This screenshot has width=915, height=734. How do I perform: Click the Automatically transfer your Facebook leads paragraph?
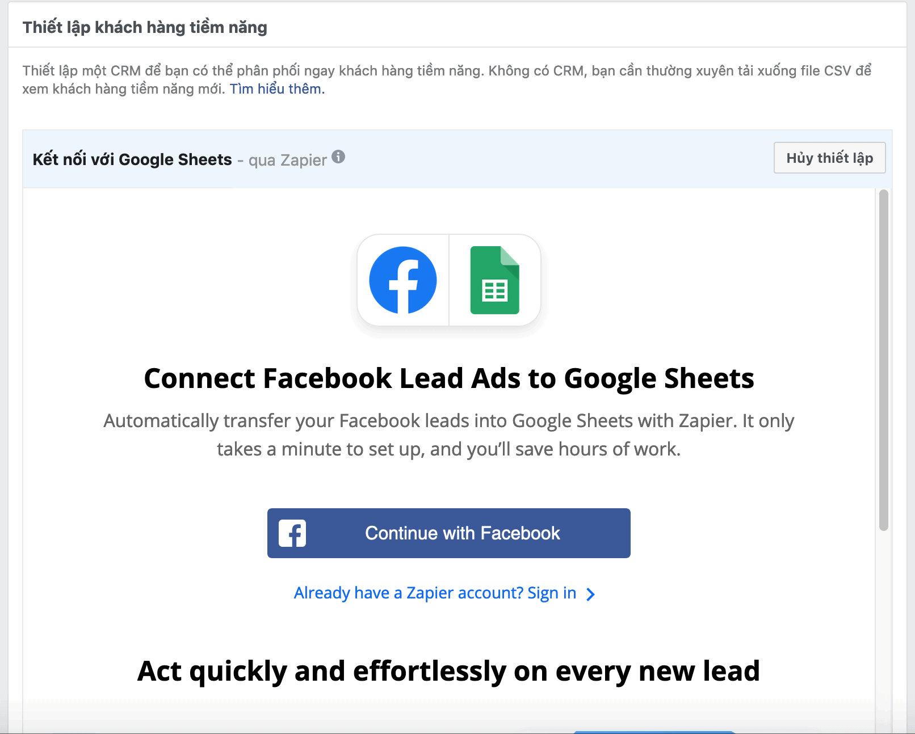point(449,435)
